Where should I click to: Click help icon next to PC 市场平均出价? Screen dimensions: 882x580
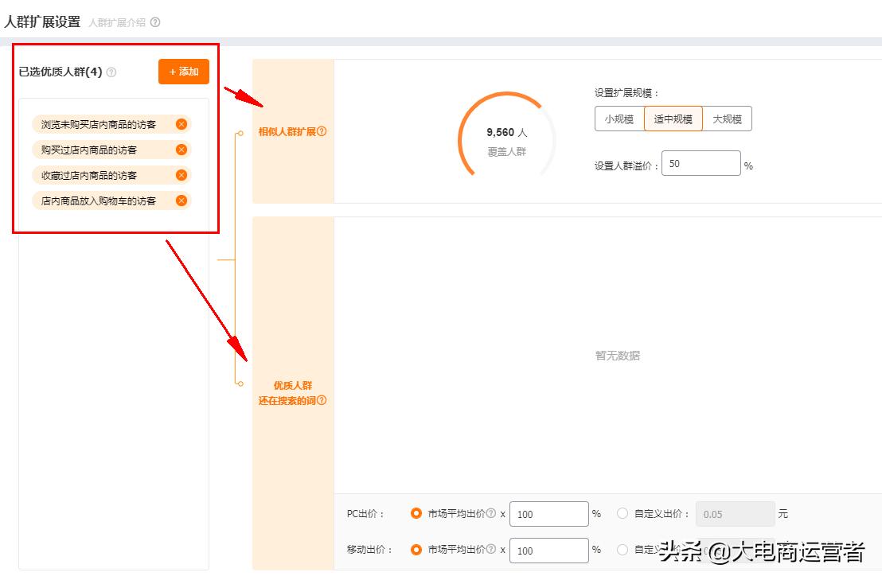[x=491, y=513]
